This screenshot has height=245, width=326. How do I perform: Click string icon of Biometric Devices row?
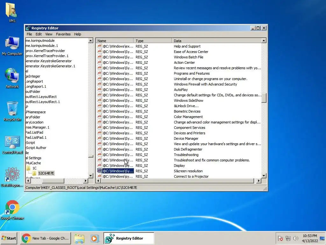point(100,111)
